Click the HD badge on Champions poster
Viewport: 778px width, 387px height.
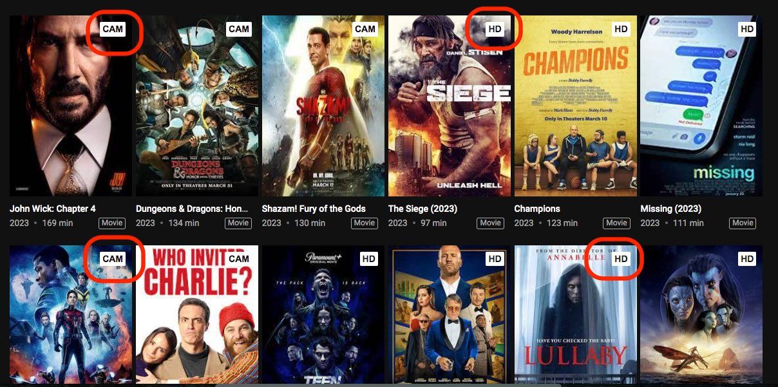pyautogui.click(x=621, y=28)
